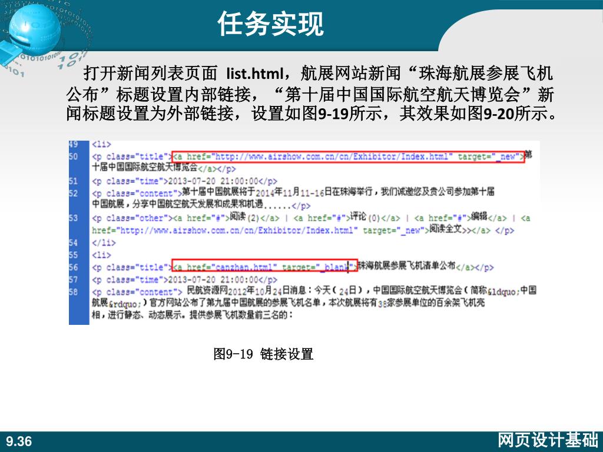Click the airshow.com.cn href on line 50

348,157
